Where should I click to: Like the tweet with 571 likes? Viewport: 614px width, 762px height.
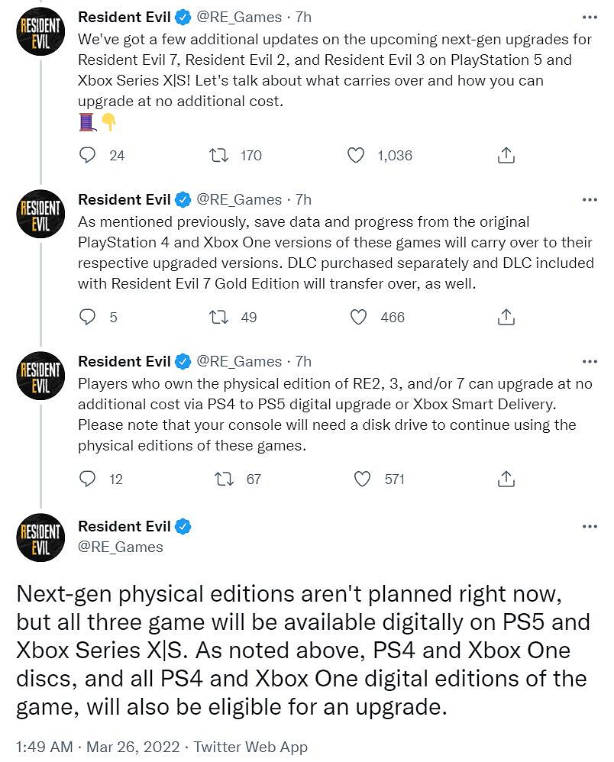[x=362, y=479]
